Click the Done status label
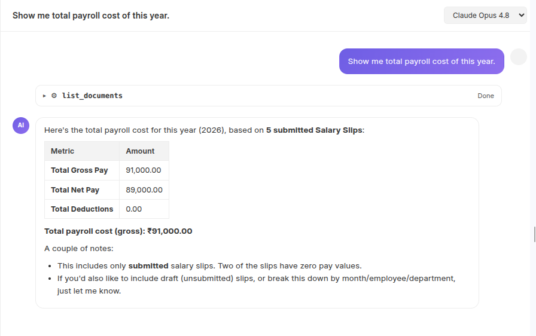This screenshot has width=536, height=336. (x=485, y=96)
